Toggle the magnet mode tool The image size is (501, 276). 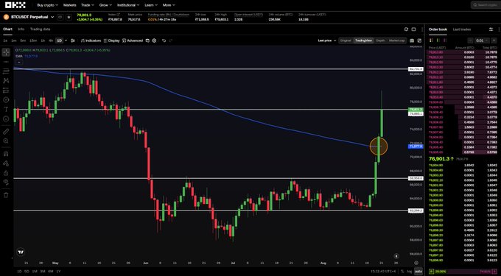(6, 154)
